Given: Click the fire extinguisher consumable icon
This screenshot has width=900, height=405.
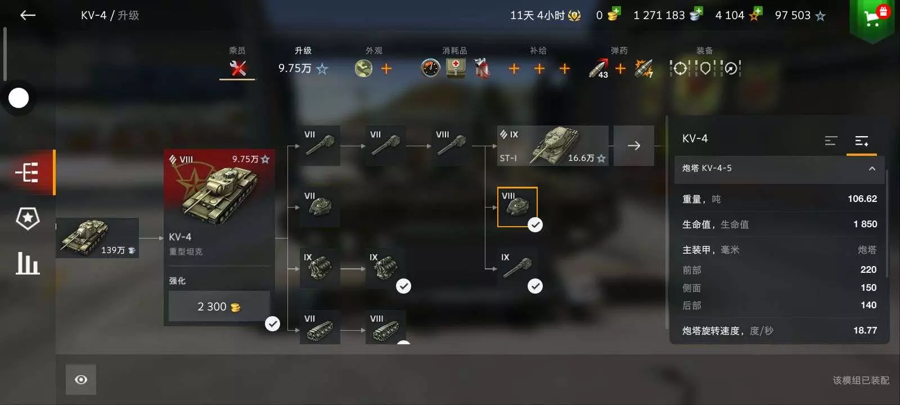Looking at the screenshot, I should tap(481, 69).
